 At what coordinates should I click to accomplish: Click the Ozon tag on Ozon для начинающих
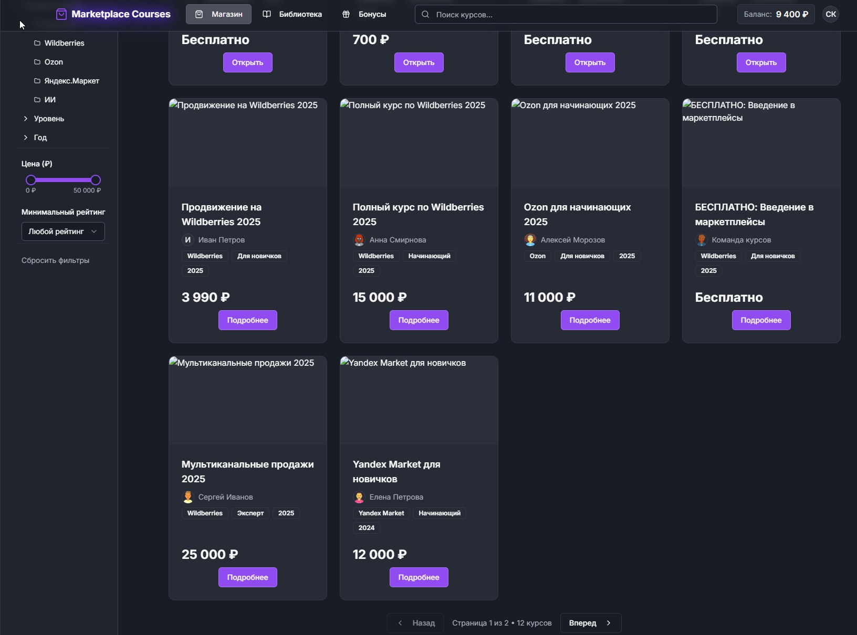538,256
